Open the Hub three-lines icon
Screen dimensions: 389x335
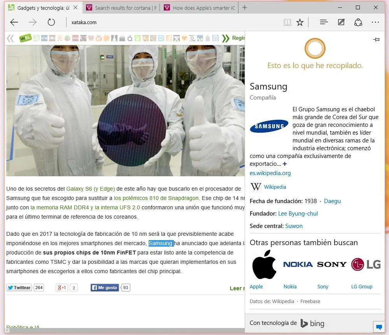pyautogui.click(x=324, y=23)
